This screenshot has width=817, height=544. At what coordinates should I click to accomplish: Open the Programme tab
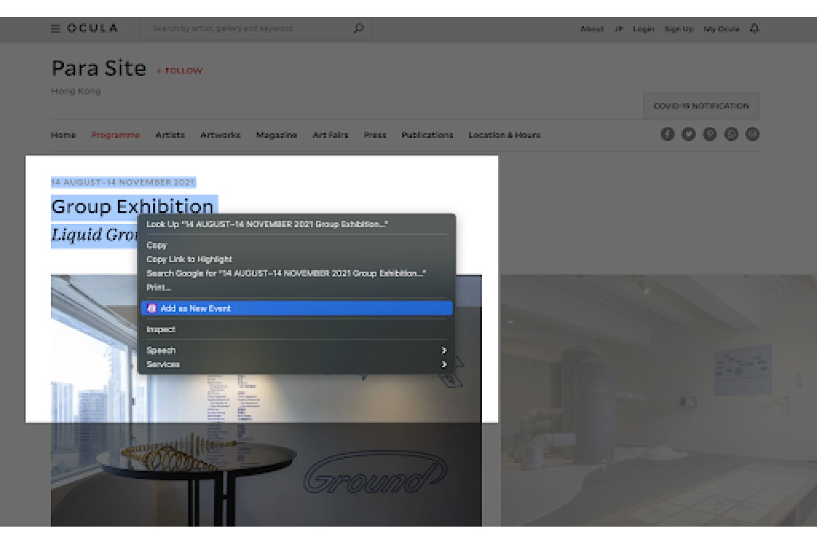pos(115,135)
